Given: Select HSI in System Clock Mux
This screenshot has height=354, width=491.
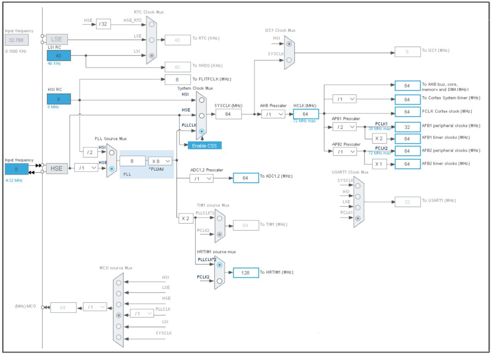Looking at the screenshot, I should point(202,100).
